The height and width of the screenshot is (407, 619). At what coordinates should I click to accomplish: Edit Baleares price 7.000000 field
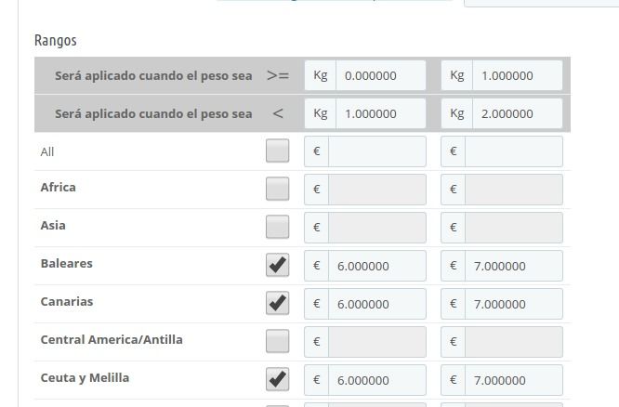tap(514, 266)
